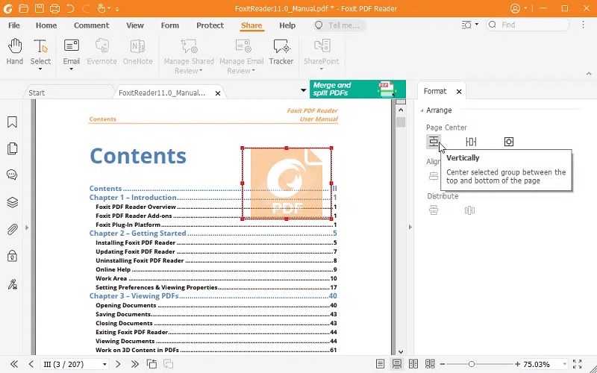Center selection vertically on page

[434, 142]
